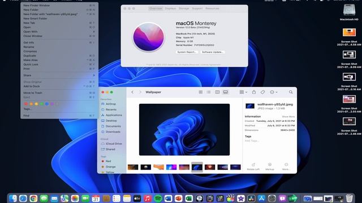Click the wallhaven-y8Syld.jpeg file name in preview
The width and height of the screenshot is (362, 203).
[x=275, y=104]
